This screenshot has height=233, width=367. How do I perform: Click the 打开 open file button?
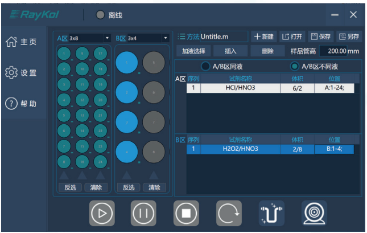292,36
